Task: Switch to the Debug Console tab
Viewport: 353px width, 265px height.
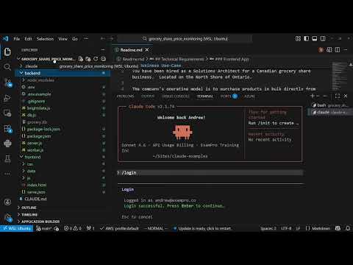Action: pyautogui.click(x=176, y=96)
